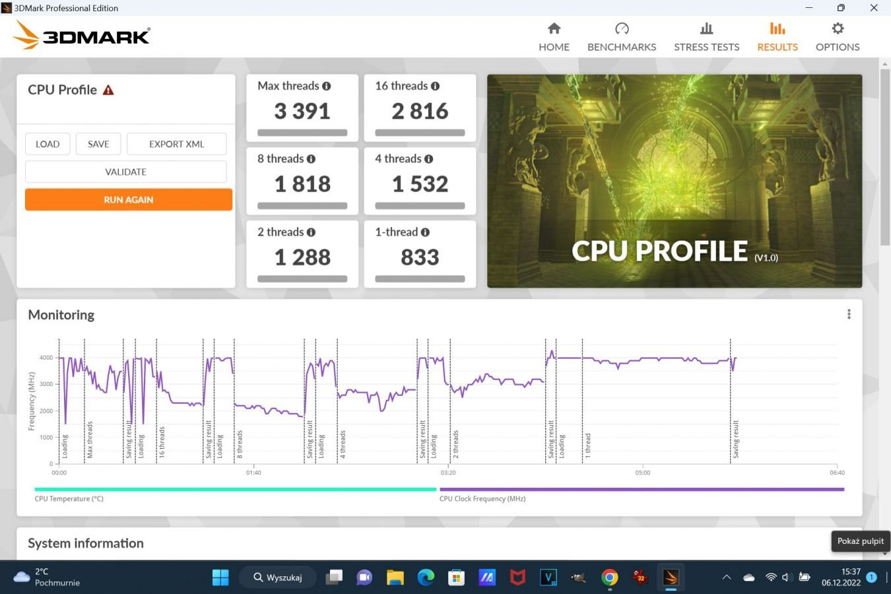Click the page vertical scrollbar thumb
Screen dimensions: 891x594
click(885, 156)
